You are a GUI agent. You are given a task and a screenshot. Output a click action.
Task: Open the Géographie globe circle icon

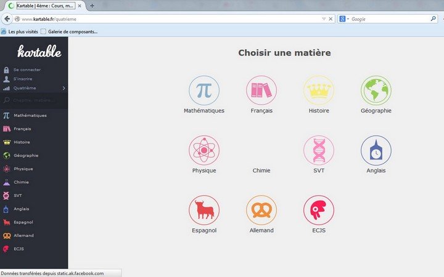click(376, 90)
